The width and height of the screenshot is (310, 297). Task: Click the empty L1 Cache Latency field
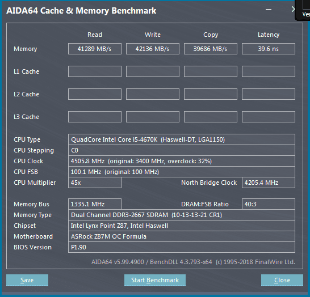point(269,71)
